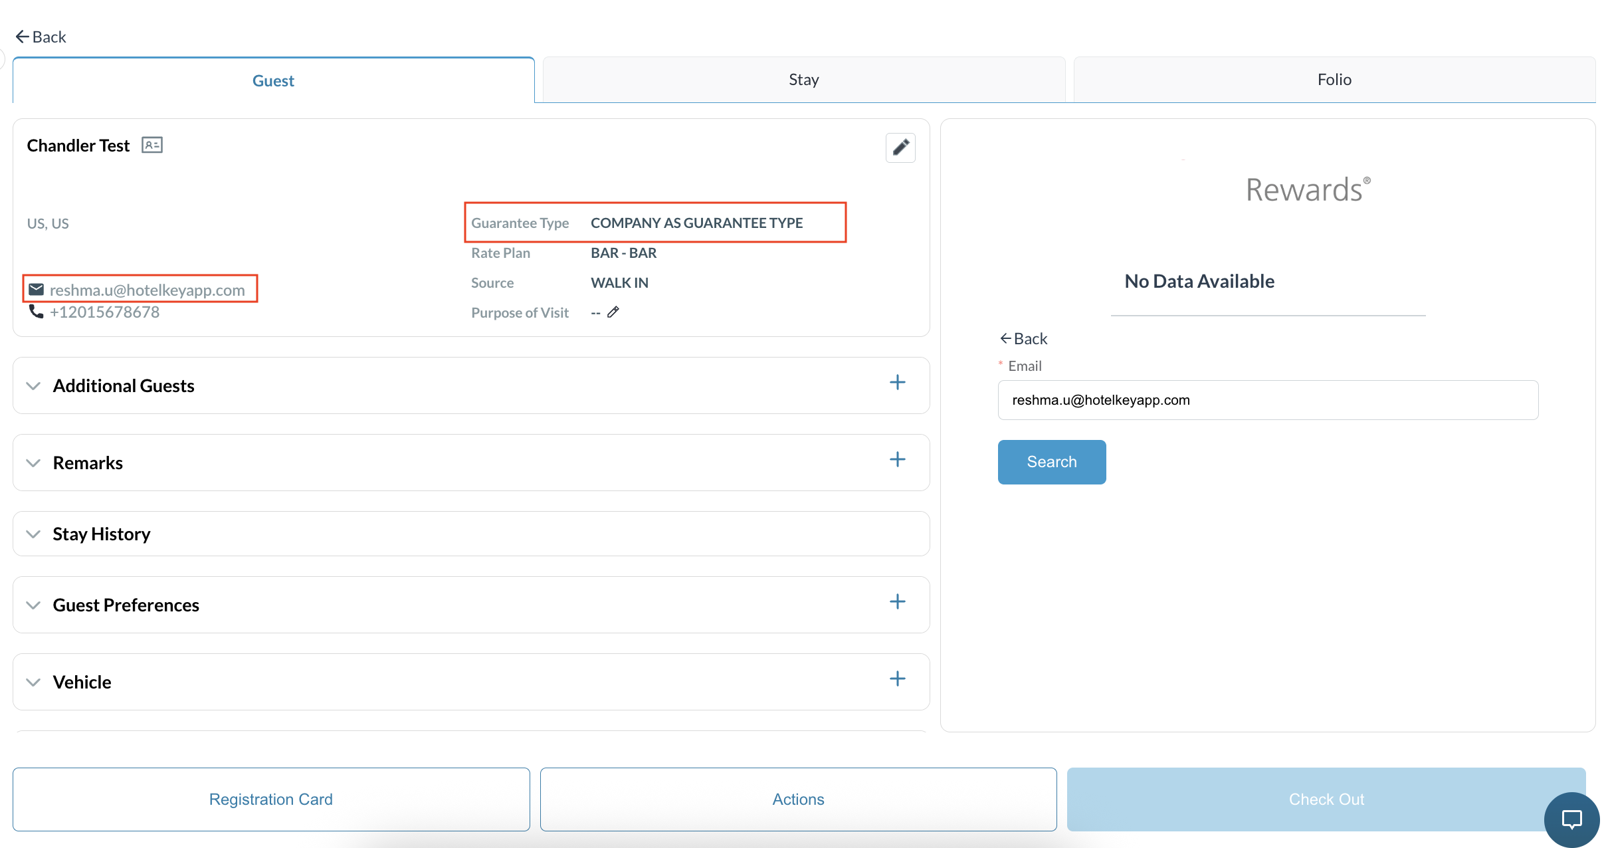Expand the Additional Guests section
This screenshot has width=1608, height=848.
(x=33, y=386)
